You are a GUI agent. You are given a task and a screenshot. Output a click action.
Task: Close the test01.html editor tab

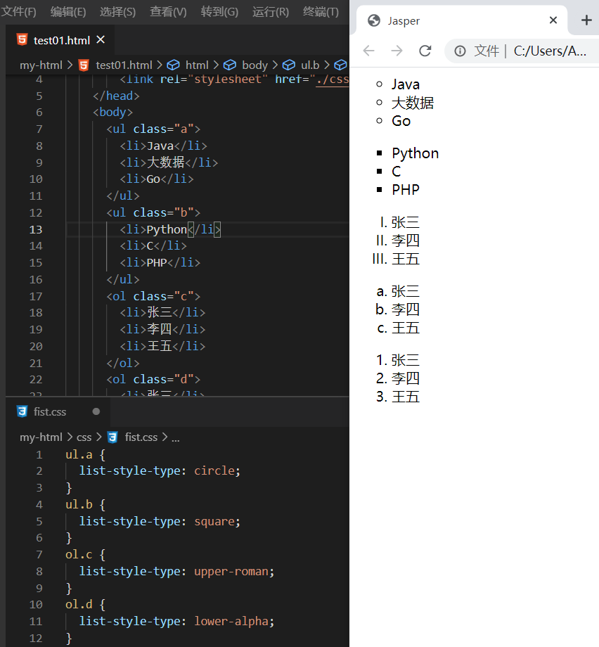[x=101, y=39]
